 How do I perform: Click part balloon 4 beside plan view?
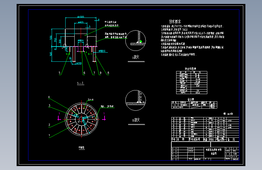click(49, 97)
